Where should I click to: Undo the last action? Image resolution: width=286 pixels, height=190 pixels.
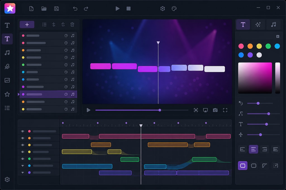click(75, 9)
